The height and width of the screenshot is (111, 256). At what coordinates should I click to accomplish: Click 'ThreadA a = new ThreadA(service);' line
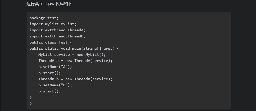(75, 61)
